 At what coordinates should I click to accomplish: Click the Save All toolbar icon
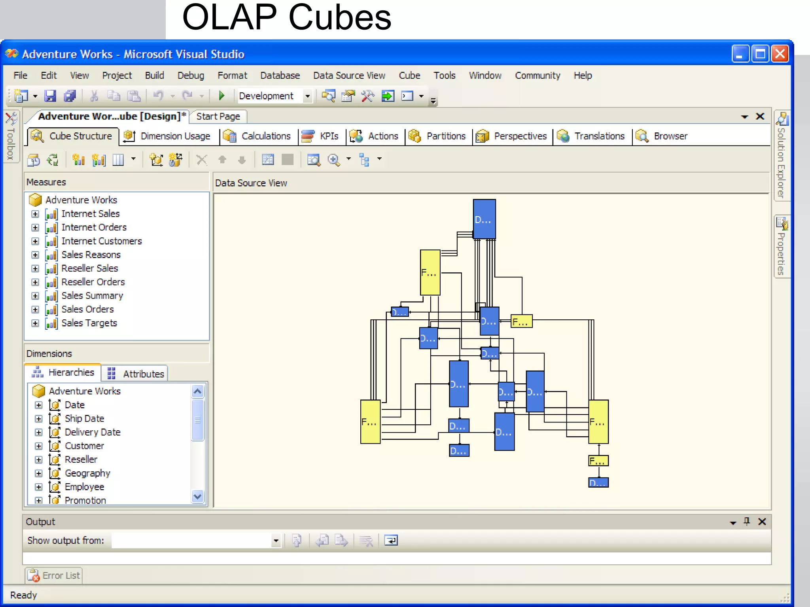[x=70, y=96]
